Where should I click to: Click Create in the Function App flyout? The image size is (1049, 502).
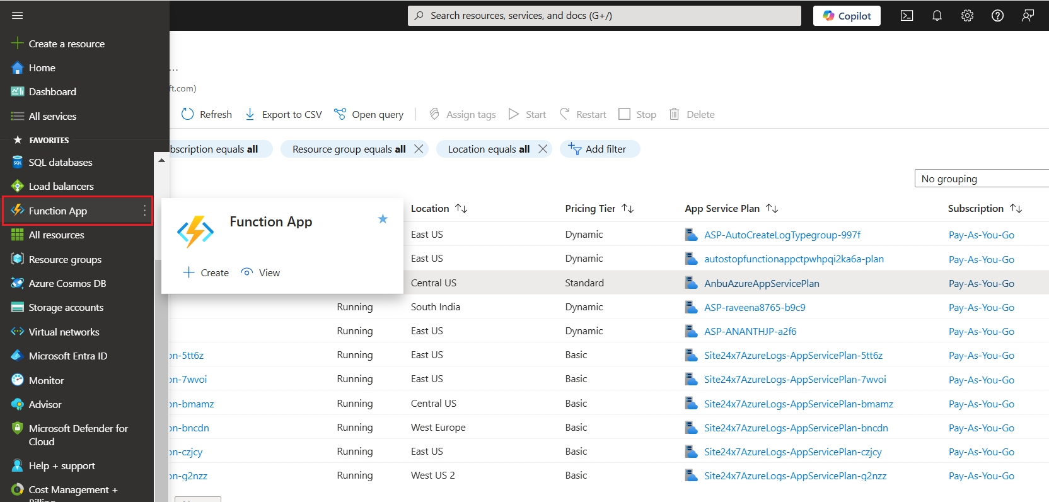pyautogui.click(x=206, y=272)
